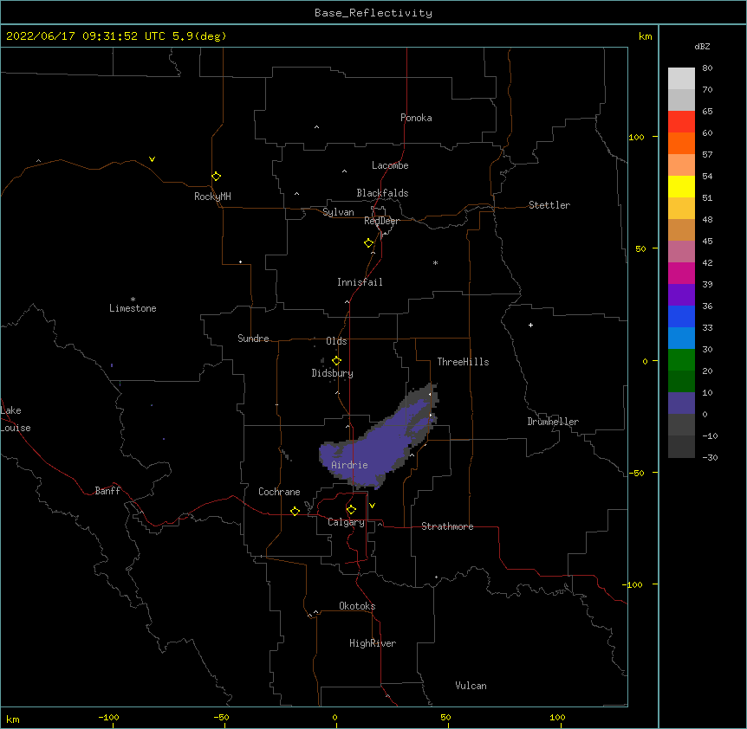The image size is (747, 729).
Task: Click the -100 tick on the bottom axis
Action: coord(108,717)
